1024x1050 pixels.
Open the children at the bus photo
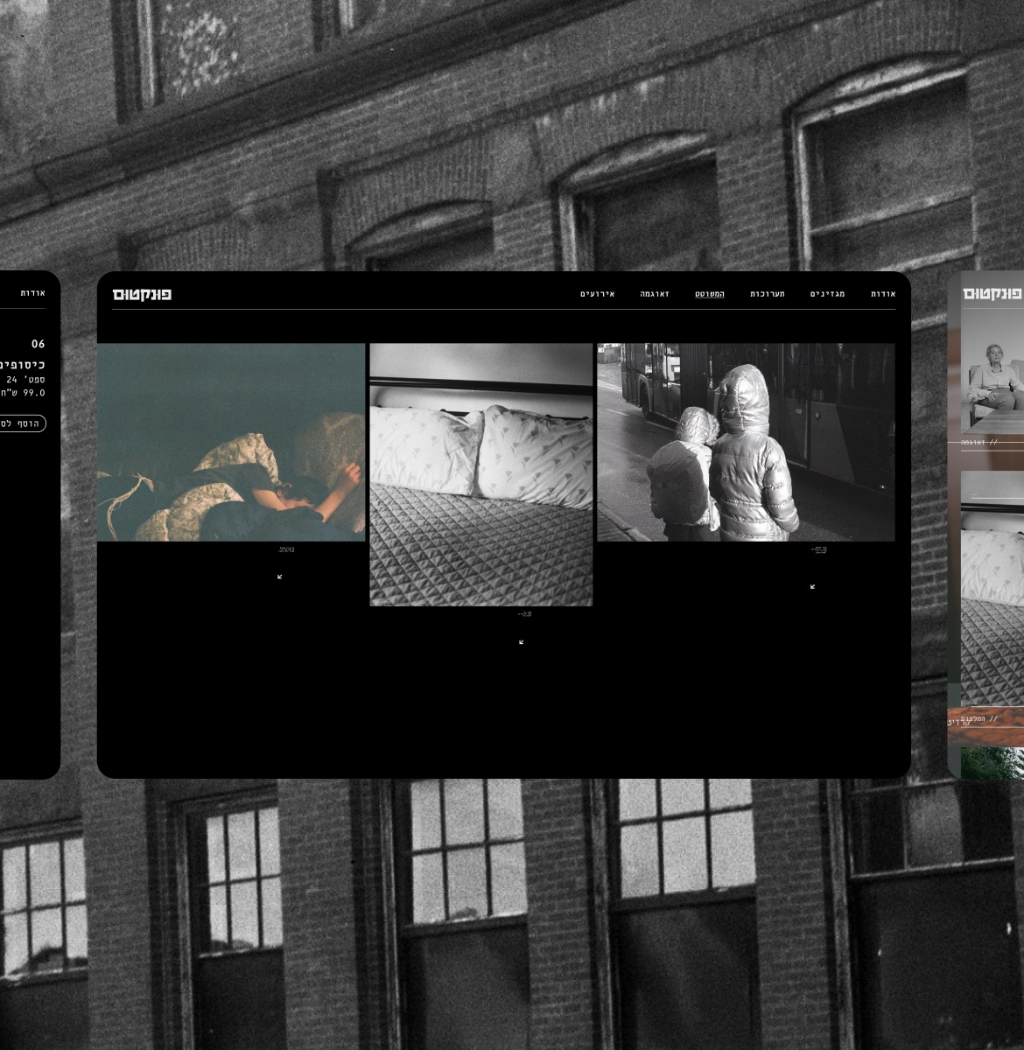click(x=747, y=442)
